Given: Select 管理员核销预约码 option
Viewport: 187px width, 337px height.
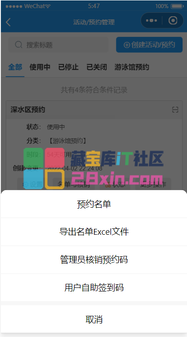Looking at the screenshot, I should pos(93,260).
